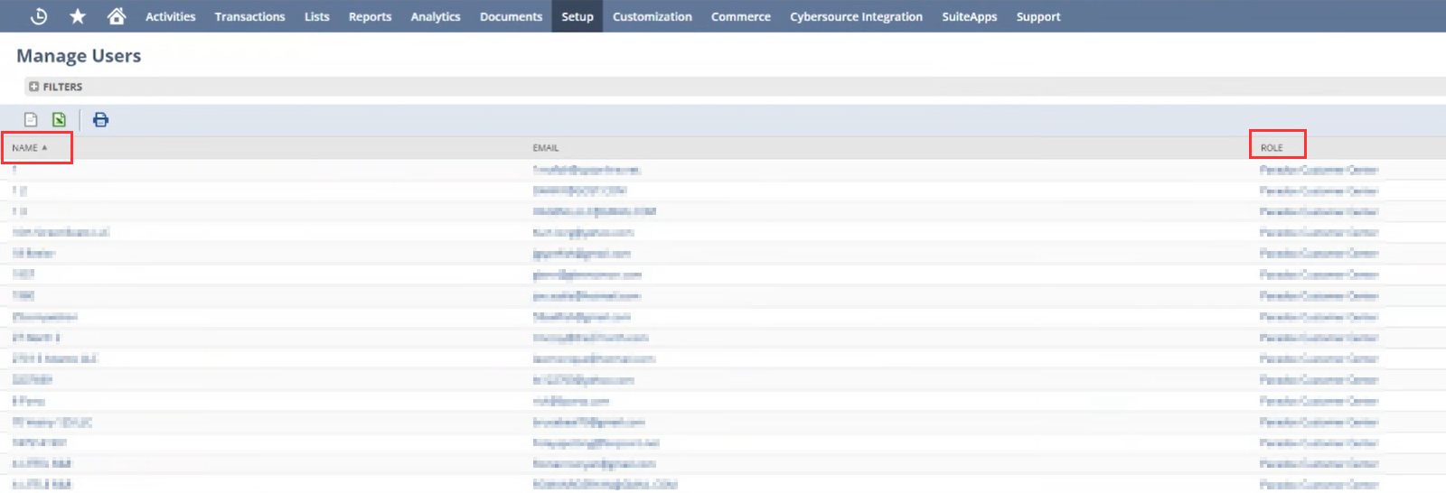Open the Activities menu
Viewport: 1446px width, 493px height.
click(171, 16)
